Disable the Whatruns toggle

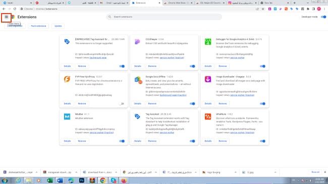(x=263, y=141)
